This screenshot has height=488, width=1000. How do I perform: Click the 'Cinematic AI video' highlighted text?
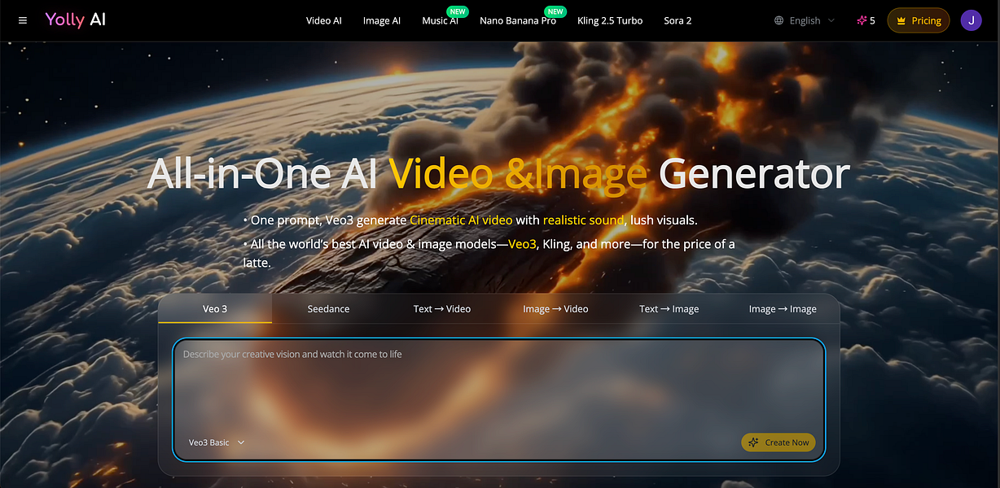coord(461,220)
